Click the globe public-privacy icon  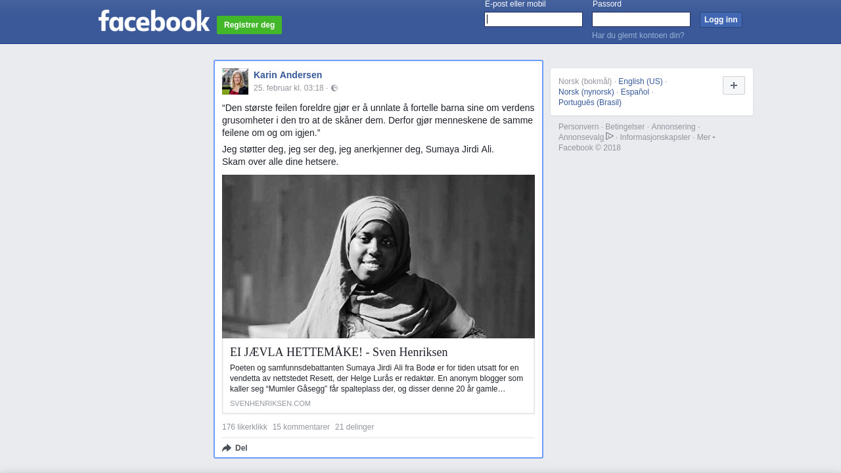coord(334,88)
